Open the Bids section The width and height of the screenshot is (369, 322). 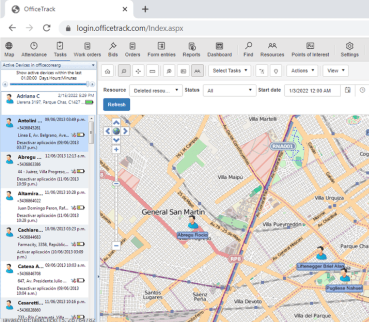(113, 49)
